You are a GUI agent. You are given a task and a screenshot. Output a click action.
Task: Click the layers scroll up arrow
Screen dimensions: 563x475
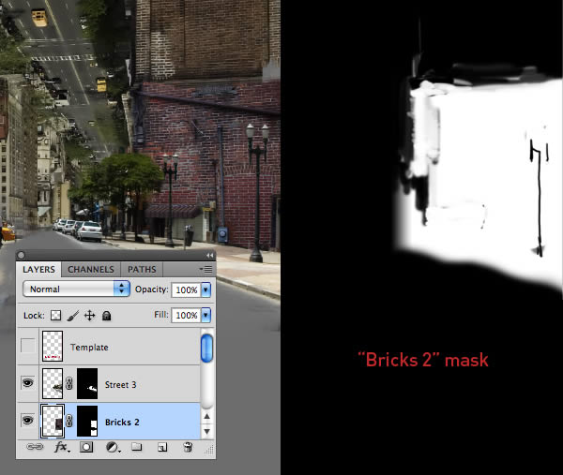click(206, 416)
